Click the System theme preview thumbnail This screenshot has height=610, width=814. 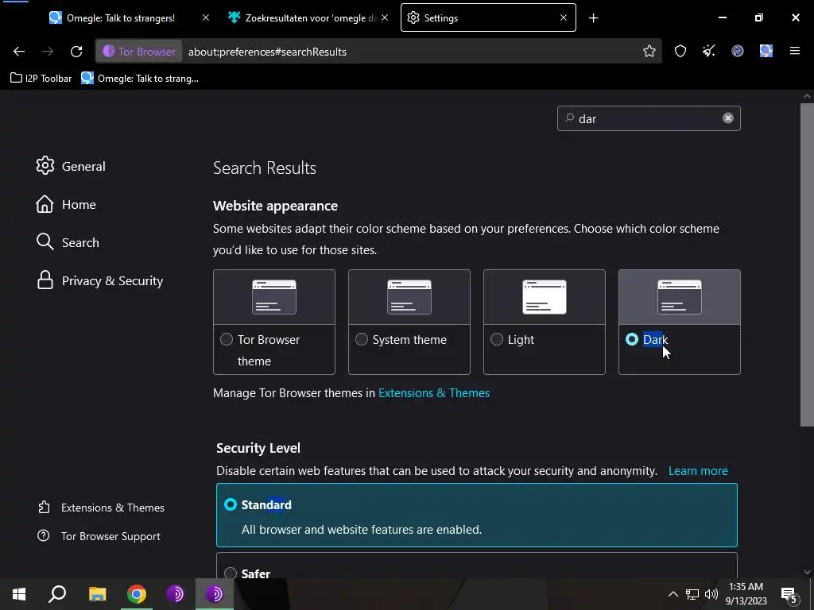pyautogui.click(x=409, y=297)
